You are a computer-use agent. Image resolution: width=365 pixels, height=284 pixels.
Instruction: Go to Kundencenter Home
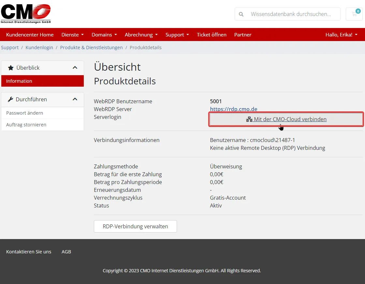(x=30, y=35)
